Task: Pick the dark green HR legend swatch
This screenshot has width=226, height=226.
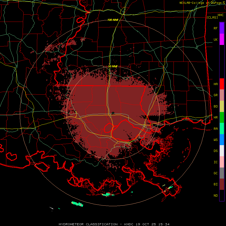Action: tap(222, 118)
